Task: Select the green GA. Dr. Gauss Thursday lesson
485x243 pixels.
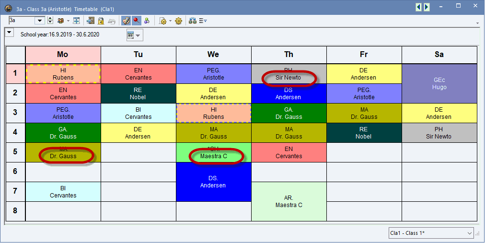Action: (x=289, y=113)
